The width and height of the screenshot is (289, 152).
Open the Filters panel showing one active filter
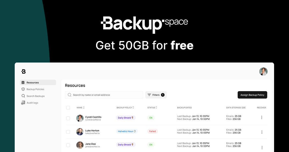156,95
